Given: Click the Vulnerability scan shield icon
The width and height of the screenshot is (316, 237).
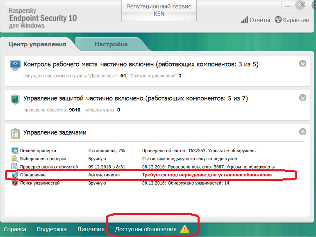Looking at the screenshot, I should click(x=15, y=183).
